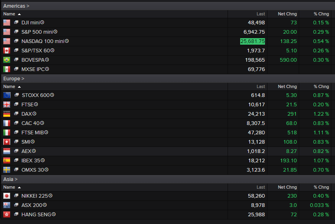This screenshot has width=335, height=224.
Task: Click the Americas Last column header
Action: (261, 14)
